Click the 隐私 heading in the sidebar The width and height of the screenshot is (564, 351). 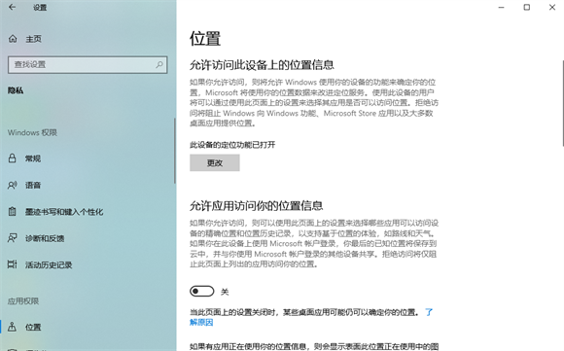click(16, 90)
